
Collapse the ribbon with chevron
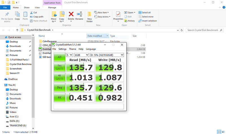220,8
